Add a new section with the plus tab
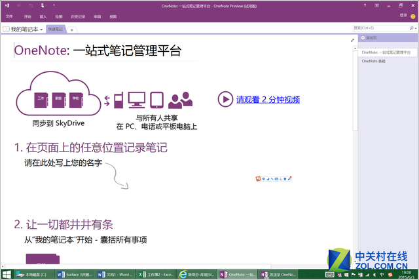Screen dimensions: 419x280 (x=71, y=30)
